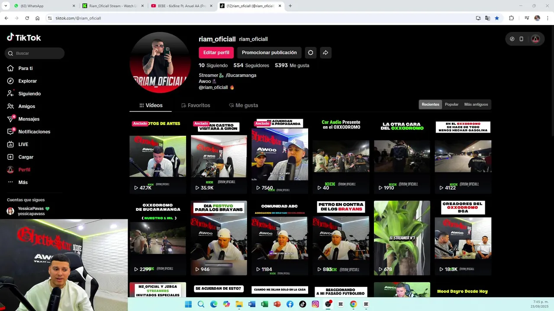
Task: Click Promocionar publicación button
Action: (269, 53)
